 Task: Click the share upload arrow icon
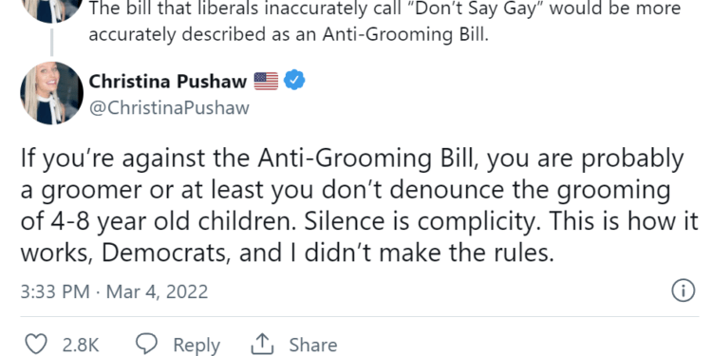click(262, 345)
